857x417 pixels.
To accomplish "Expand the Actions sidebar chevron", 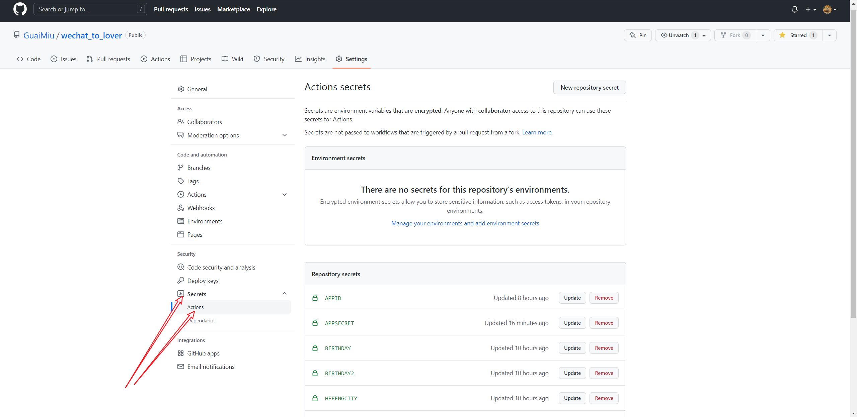I will pyautogui.click(x=285, y=194).
